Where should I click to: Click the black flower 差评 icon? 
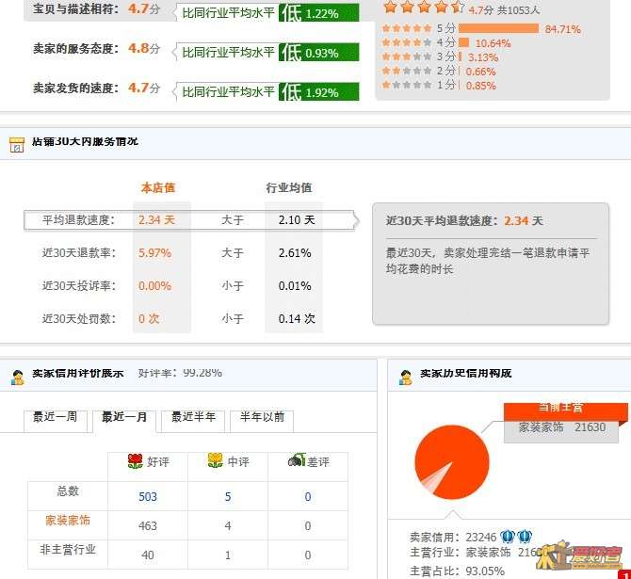[297, 459]
